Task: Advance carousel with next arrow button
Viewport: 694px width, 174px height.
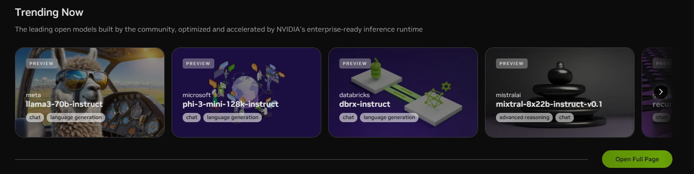Action: pyautogui.click(x=661, y=92)
